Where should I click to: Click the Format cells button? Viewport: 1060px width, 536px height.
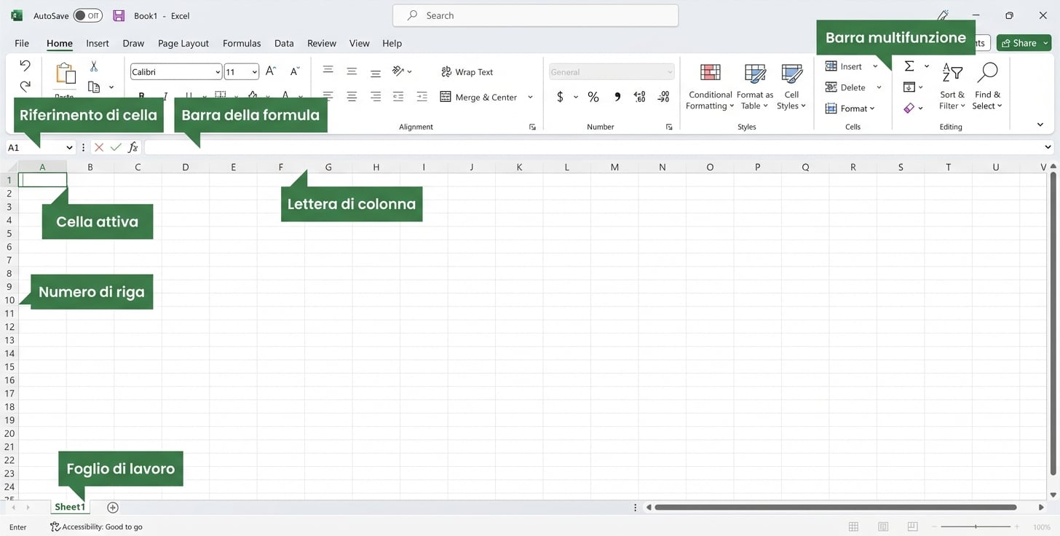pos(850,109)
